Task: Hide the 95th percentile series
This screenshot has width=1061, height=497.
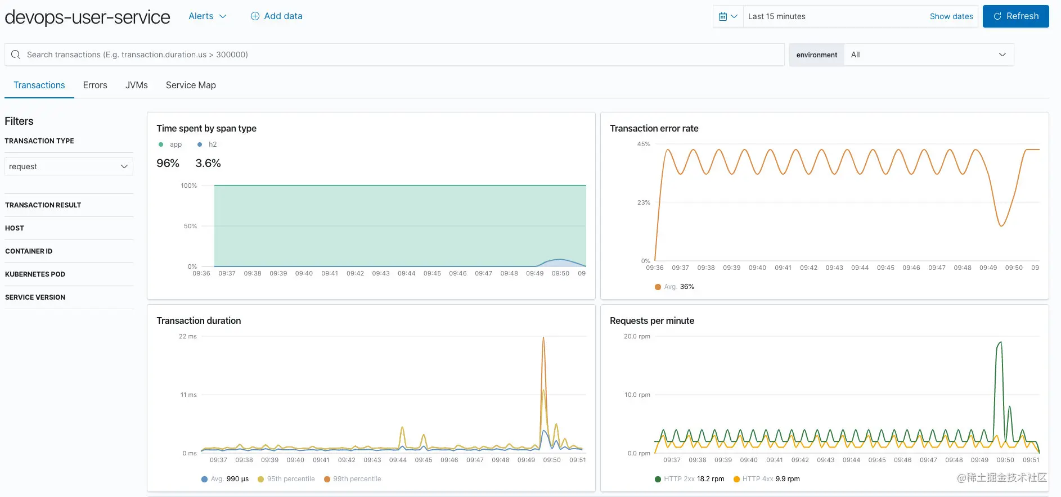Action: [286, 479]
